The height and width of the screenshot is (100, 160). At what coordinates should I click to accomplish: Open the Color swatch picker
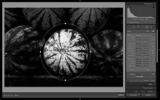[x=148, y=70]
